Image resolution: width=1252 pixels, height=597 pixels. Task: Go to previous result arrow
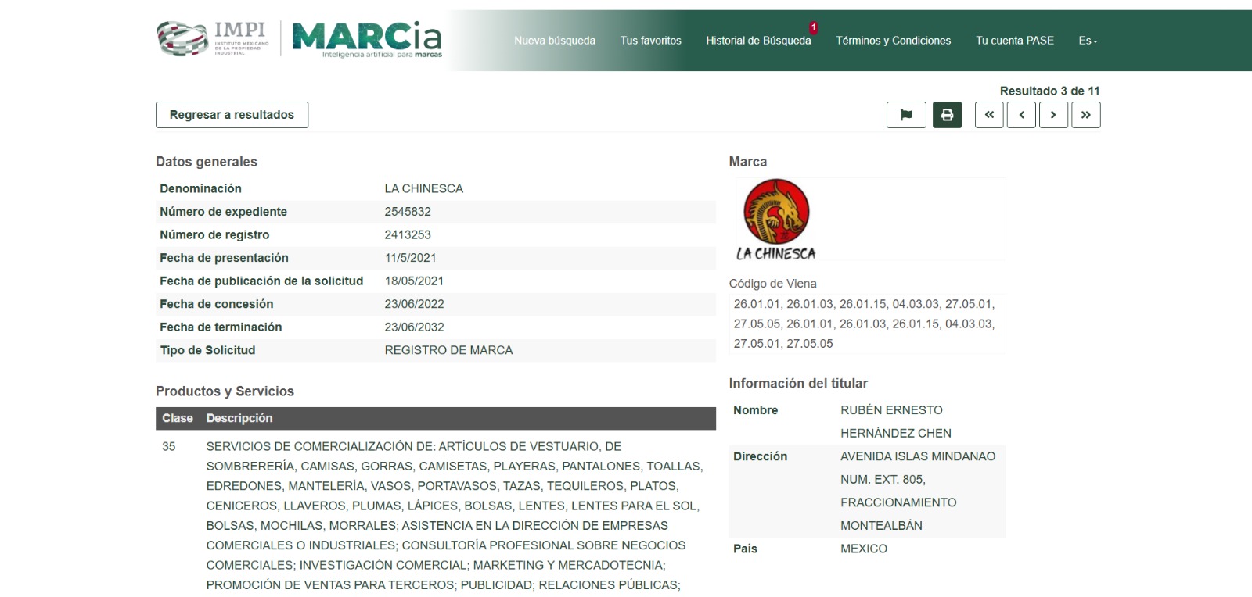click(1021, 115)
